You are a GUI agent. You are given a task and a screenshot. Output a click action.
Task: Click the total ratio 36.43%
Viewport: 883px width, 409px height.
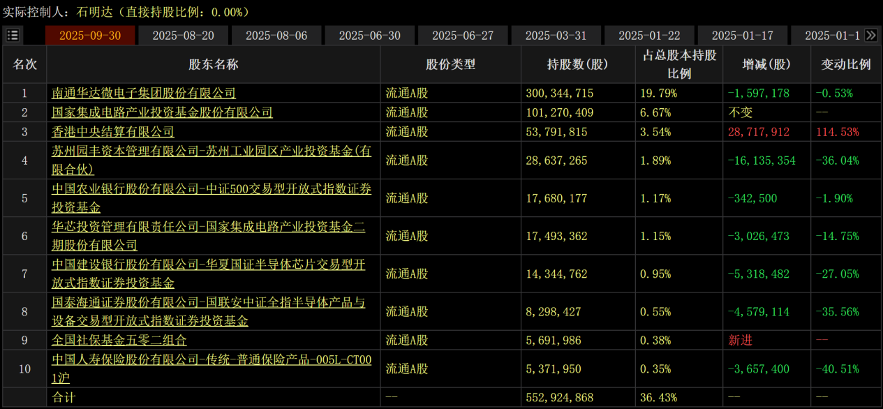coord(658,398)
